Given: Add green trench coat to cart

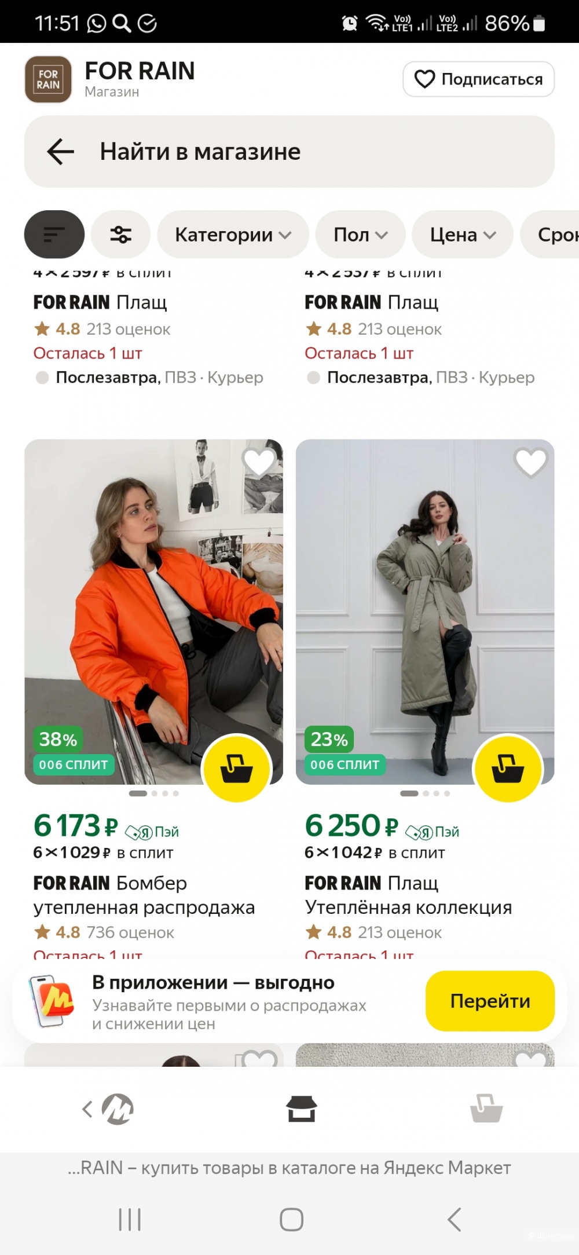Looking at the screenshot, I should coord(508,768).
